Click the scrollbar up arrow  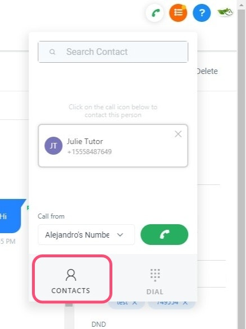click(x=242, y=4)
